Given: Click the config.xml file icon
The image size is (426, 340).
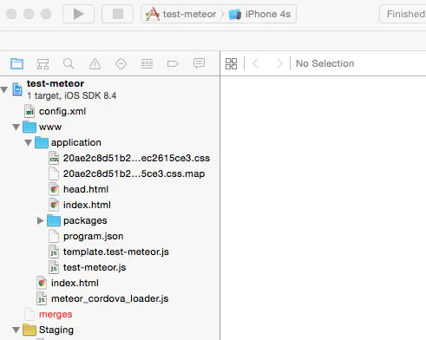Looking at the screenshot, I should click(x=29, y=111).
